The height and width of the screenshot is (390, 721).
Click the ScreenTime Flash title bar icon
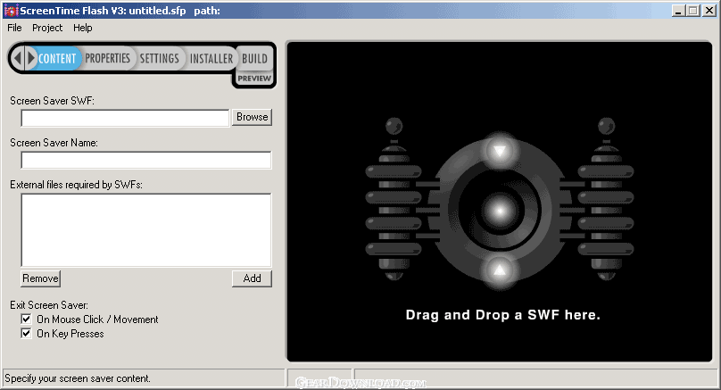point(11,10)
